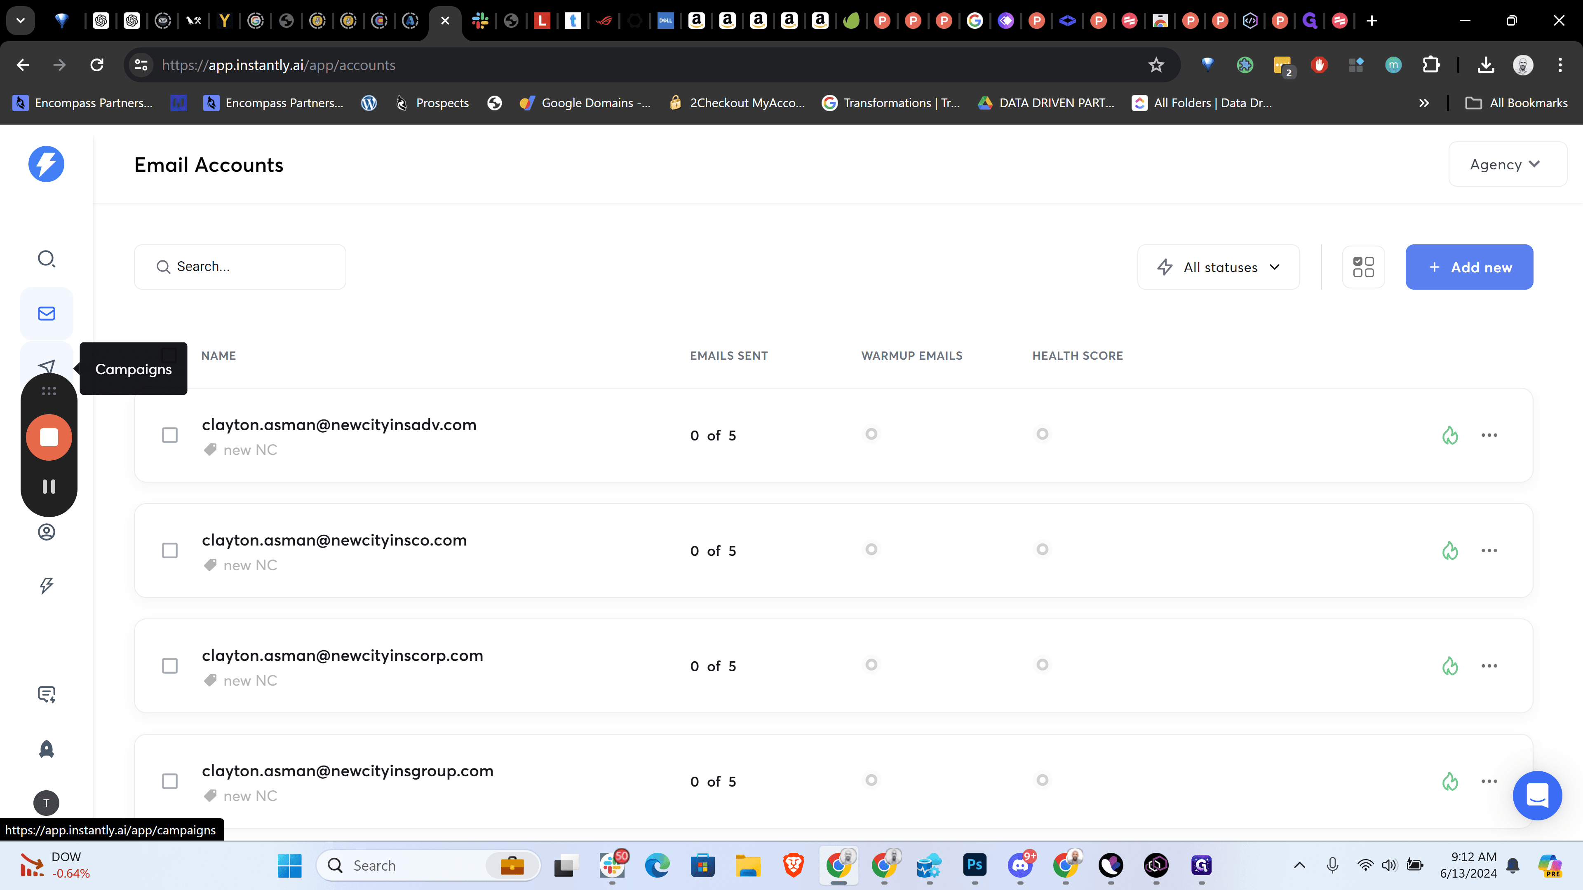Open the Instantly lightning logo home
The image size is (1583, 890).
click(46, 164)
